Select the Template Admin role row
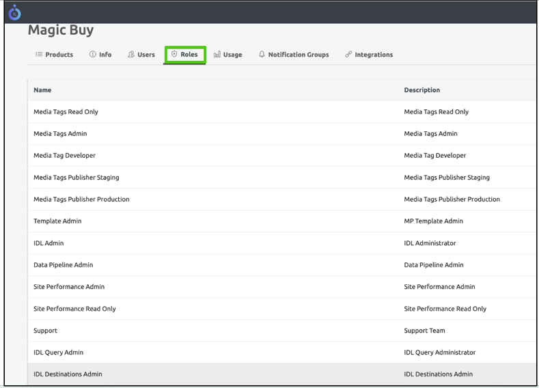539x388 pixels. click(x=57, y=221)
